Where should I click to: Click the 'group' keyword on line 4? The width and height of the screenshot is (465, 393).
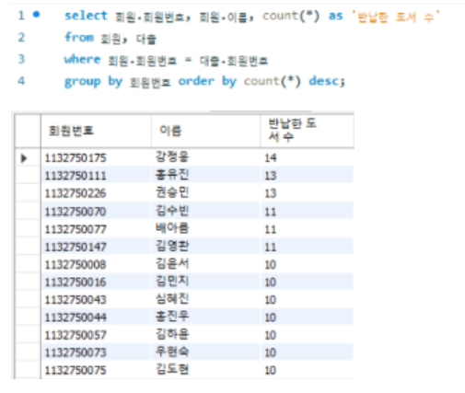point(83,82)
